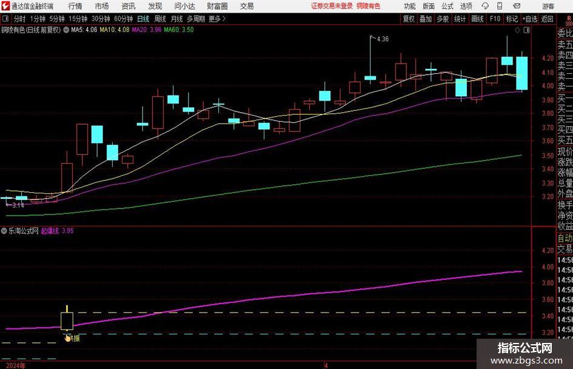Image resolution: width=573 pixels, height=369 pixels.
Task: Click the hand pointer signal marker
Action: 67,338
